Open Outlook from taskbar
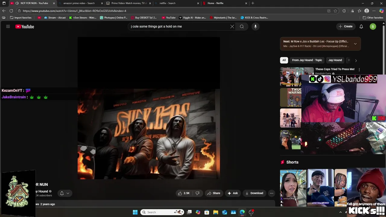The height and width of the screenshot is (217, 386). tap(225, 212)
